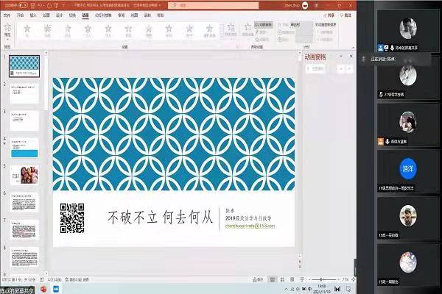Select the slide thumbnail with group photo
Screen dimensions: 442x294
(x=24, y=175)
